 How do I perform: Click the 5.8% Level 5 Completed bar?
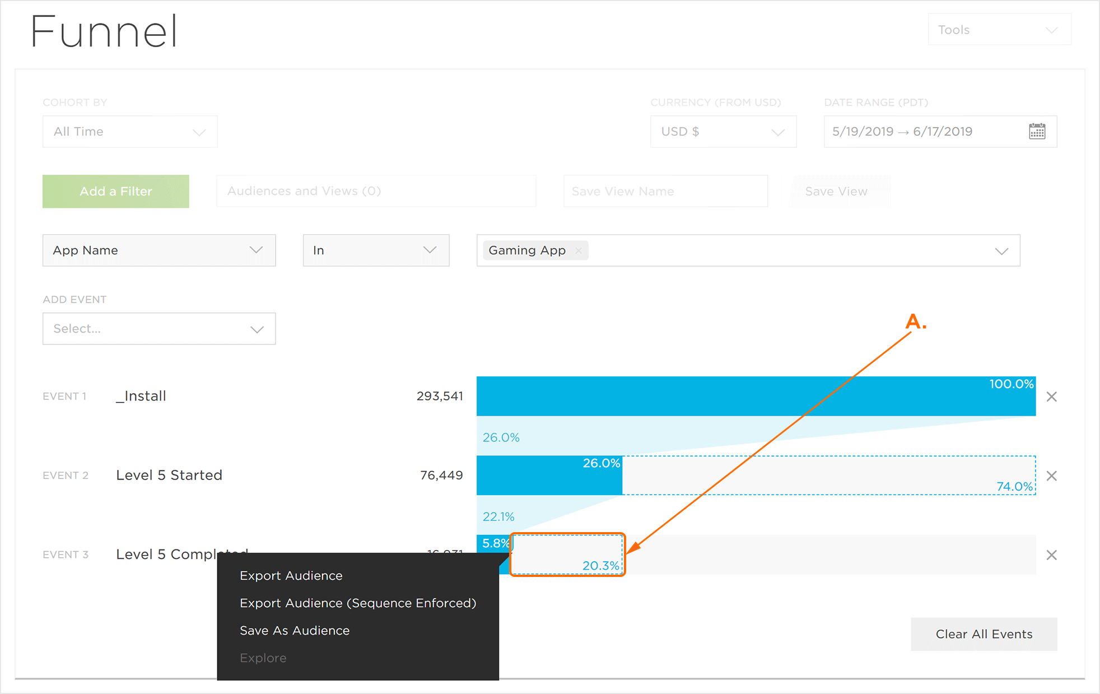point(493,543)
